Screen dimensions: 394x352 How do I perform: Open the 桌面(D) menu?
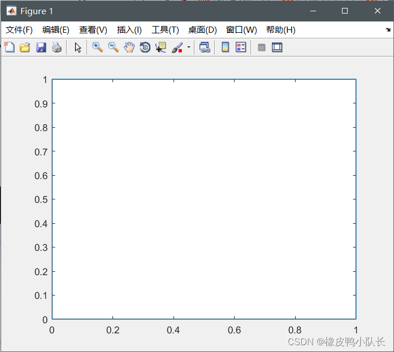202,30
